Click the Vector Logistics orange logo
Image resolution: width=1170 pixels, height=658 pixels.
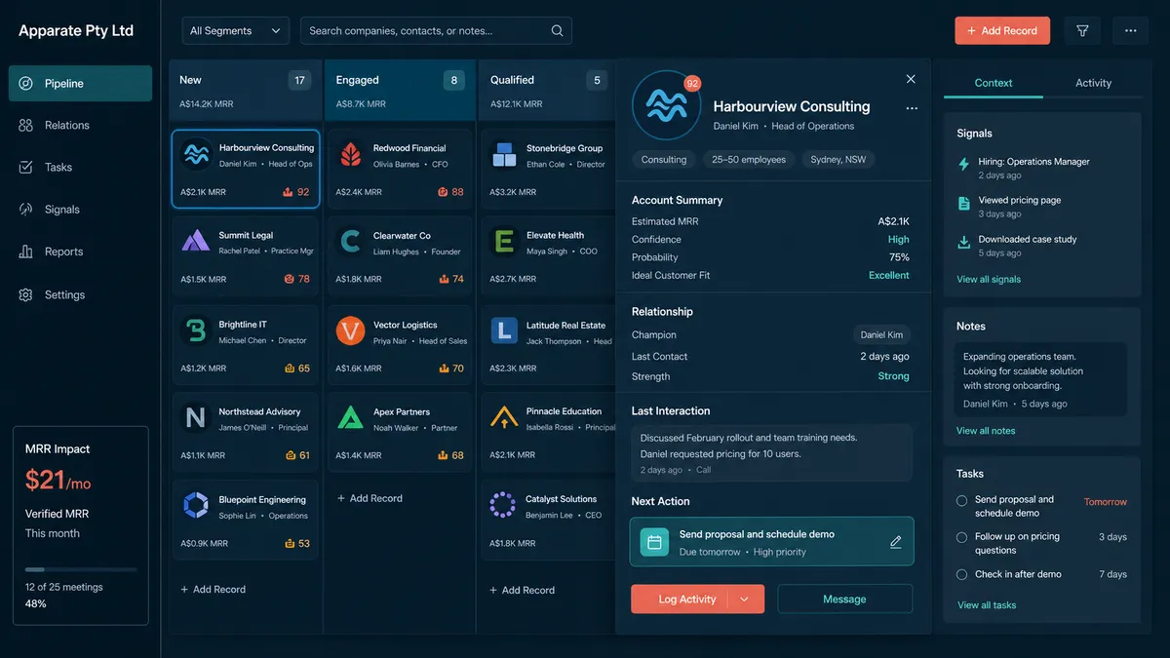pyautogui.click(x=351, y=330)
